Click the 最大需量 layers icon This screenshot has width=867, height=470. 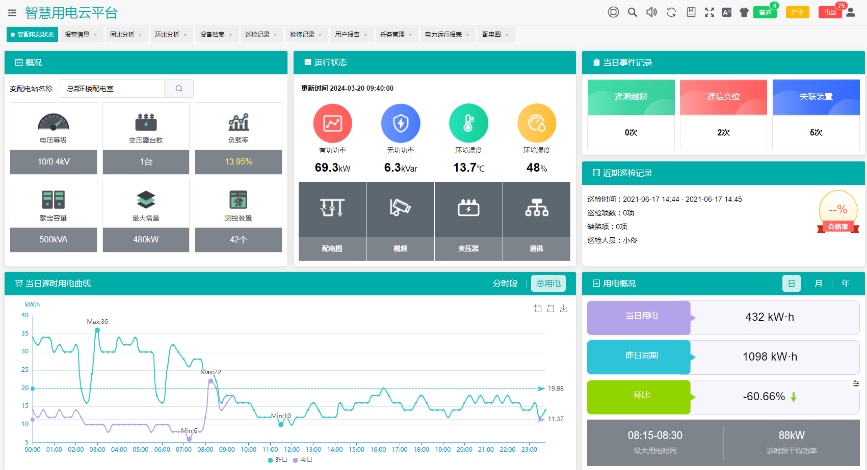(146, 200)
